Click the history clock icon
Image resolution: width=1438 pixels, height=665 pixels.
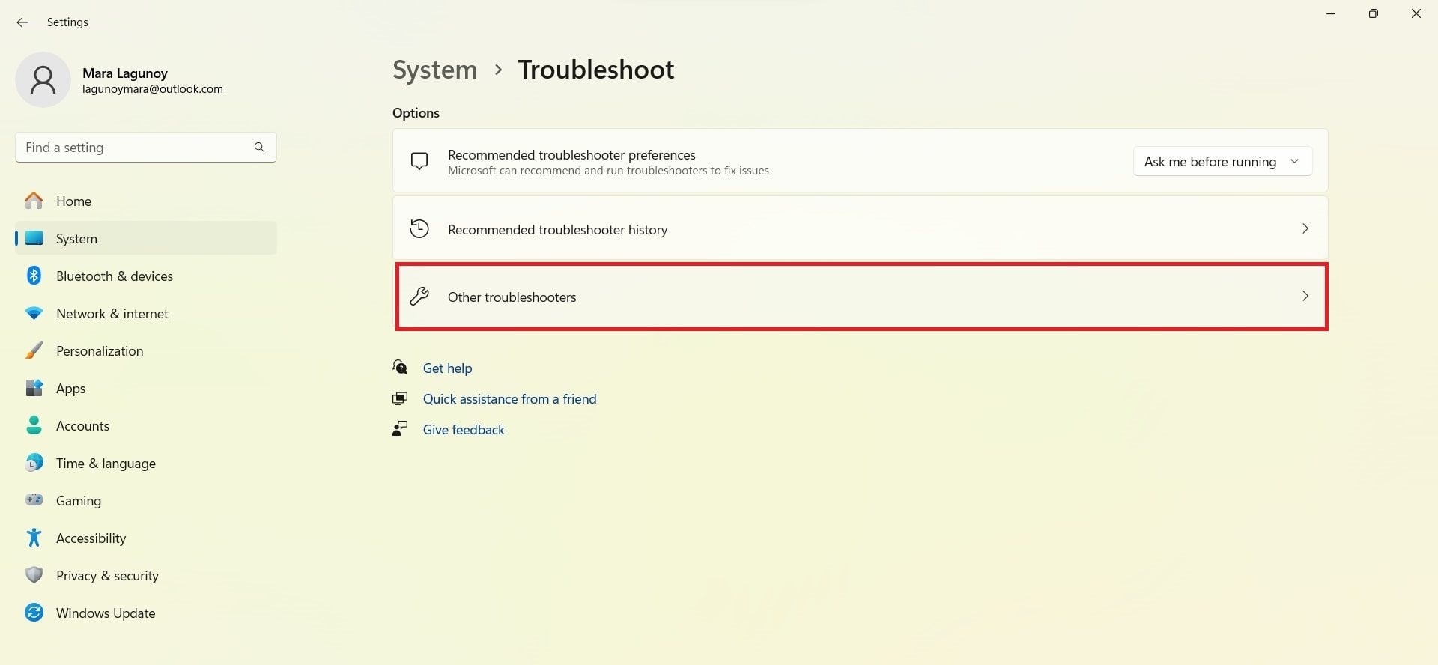pos(419,228)
